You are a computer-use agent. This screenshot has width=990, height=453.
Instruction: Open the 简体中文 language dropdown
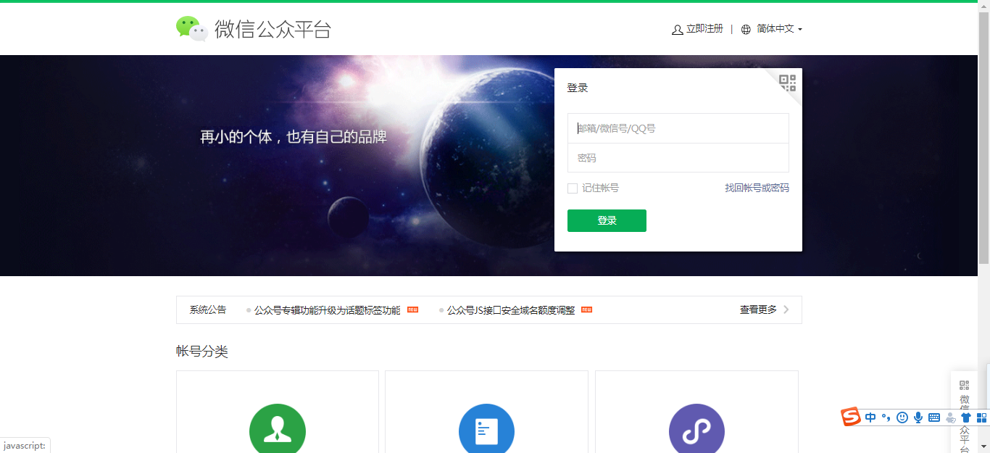pos(779,29)
